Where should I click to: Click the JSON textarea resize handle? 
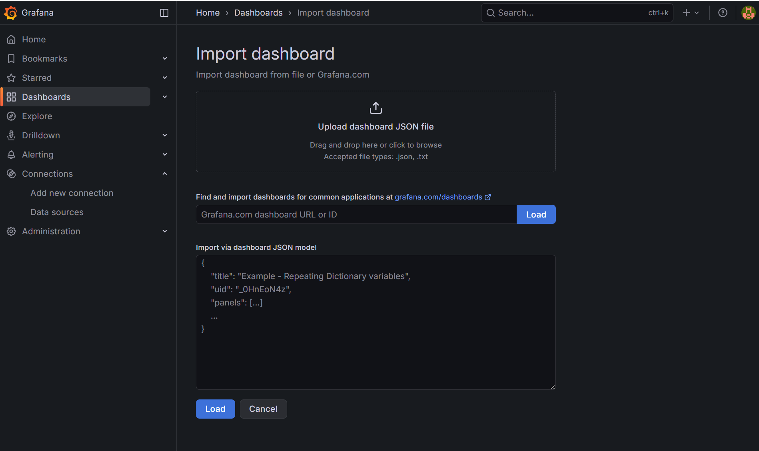(553, 387)
